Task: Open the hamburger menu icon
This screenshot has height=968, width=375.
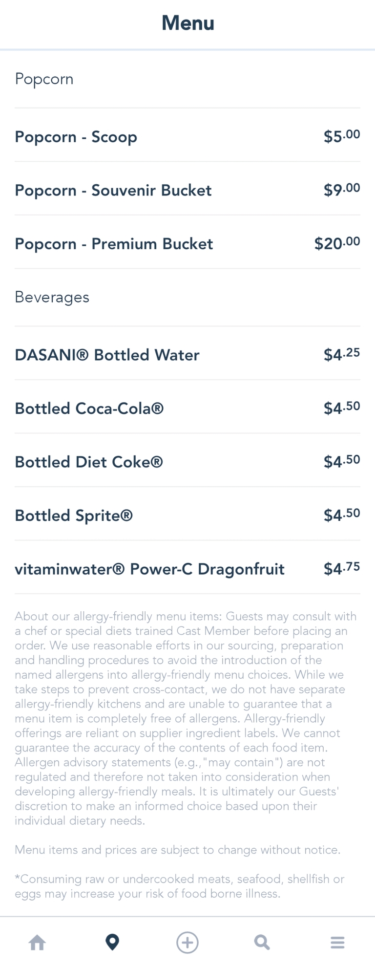Action: click(x=337, y=942)
